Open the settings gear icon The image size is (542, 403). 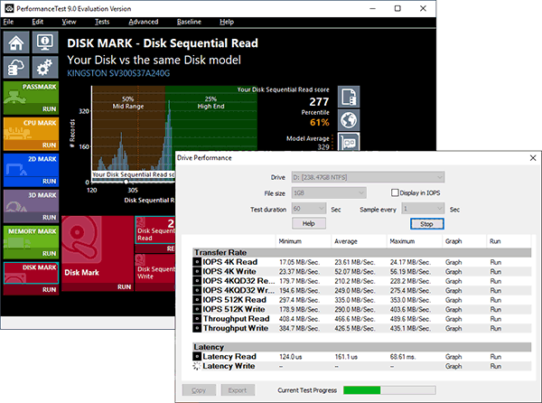coord(45,67)
